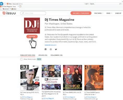Open the Facebook icon link
123x100 pixels.
pos(46,49)
